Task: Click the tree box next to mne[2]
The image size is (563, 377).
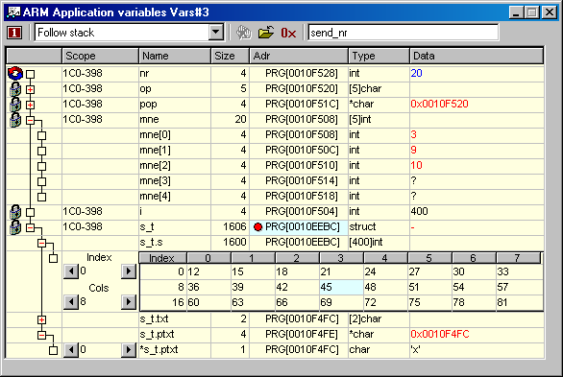Action: click(41, 167)
